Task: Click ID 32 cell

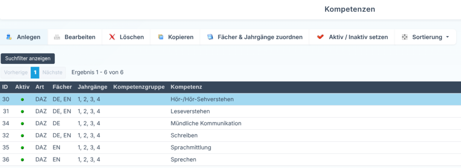Action: tap(6, 136)
